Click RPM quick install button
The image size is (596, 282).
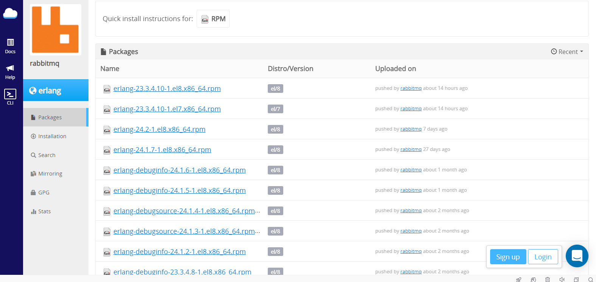click(213, 19)
